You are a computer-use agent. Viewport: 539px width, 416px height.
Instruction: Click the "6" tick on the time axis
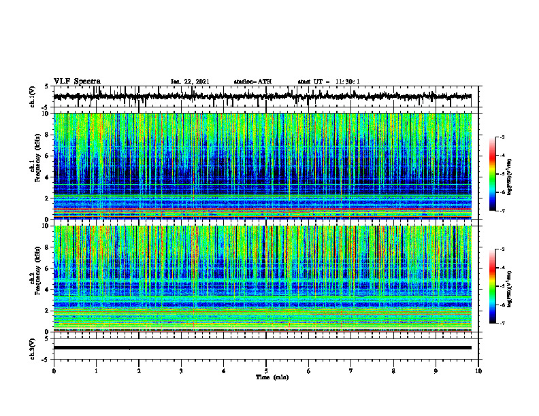tap(309, 371)
